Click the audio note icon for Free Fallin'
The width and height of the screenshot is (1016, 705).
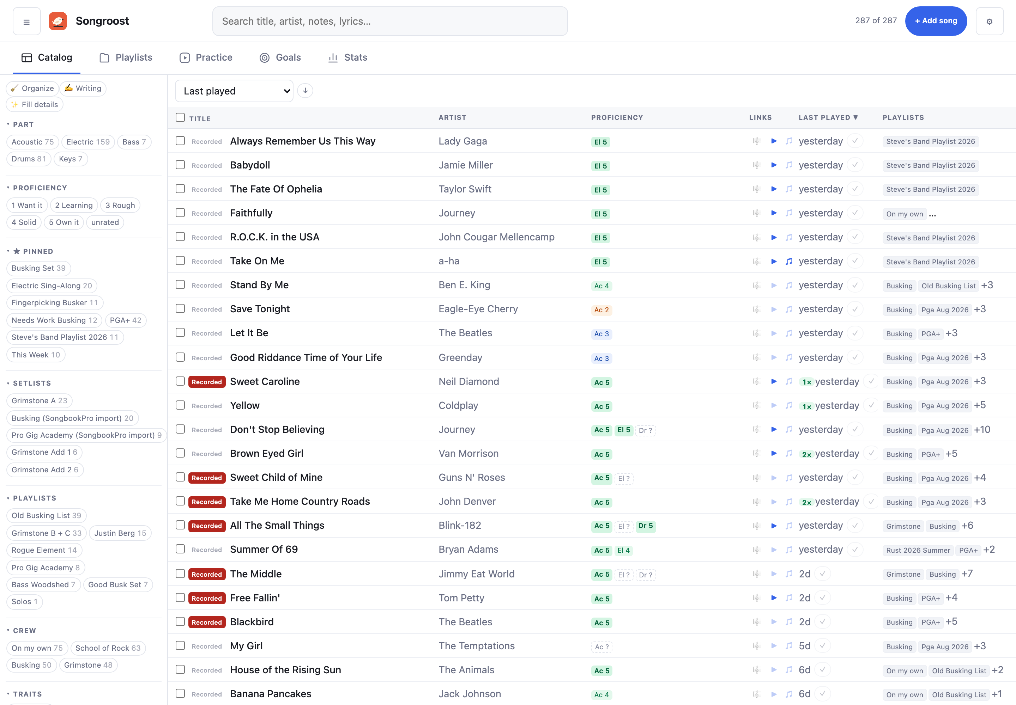[789, 598]
